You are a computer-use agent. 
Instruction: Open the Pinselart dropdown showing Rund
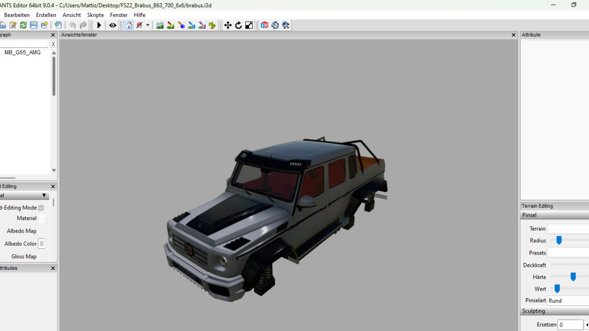568,301
